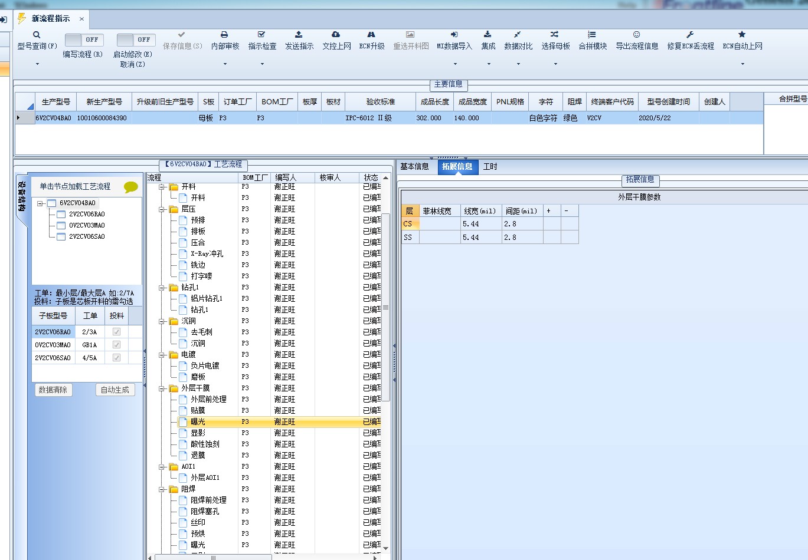
Task: Select the 拓展信息 tab
Action: coord(457,167)
